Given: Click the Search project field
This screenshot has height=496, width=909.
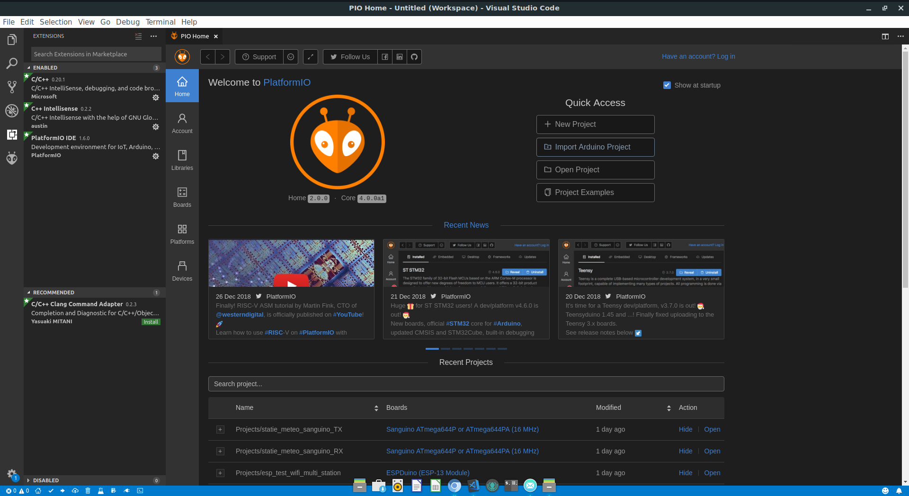Looking at the screenshot, I should click(x=466, y=384).
